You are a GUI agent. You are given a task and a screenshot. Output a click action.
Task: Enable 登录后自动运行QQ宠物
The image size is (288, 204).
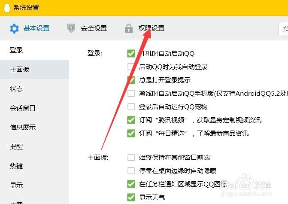131,107
